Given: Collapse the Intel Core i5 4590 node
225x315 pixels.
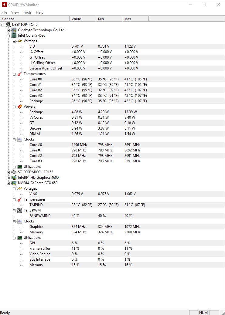Looking at the screenshot, I should [x=8, y=36].
